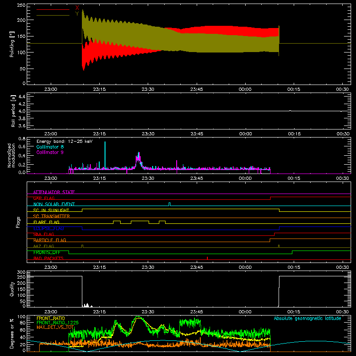Click the Roll period axis title
This screenshot has width=356, height=356.
(13, 111)
